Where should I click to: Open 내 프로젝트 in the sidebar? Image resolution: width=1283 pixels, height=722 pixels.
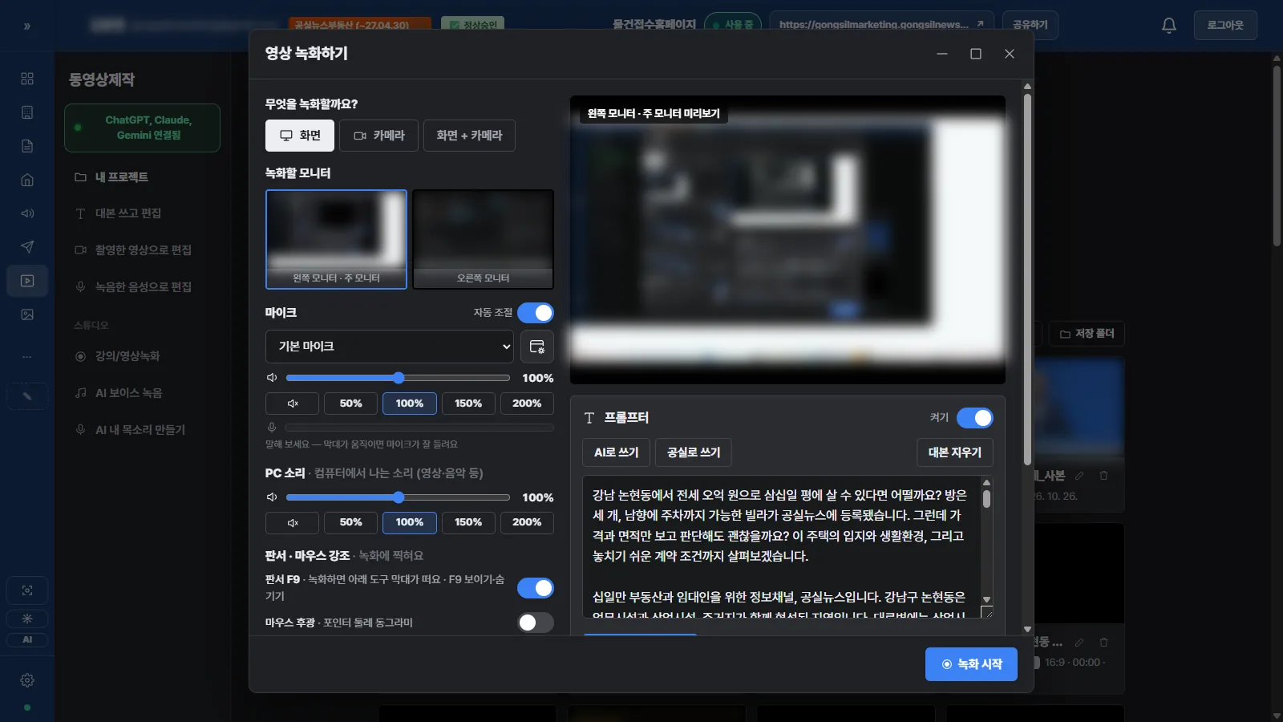[x=122, y=176]
